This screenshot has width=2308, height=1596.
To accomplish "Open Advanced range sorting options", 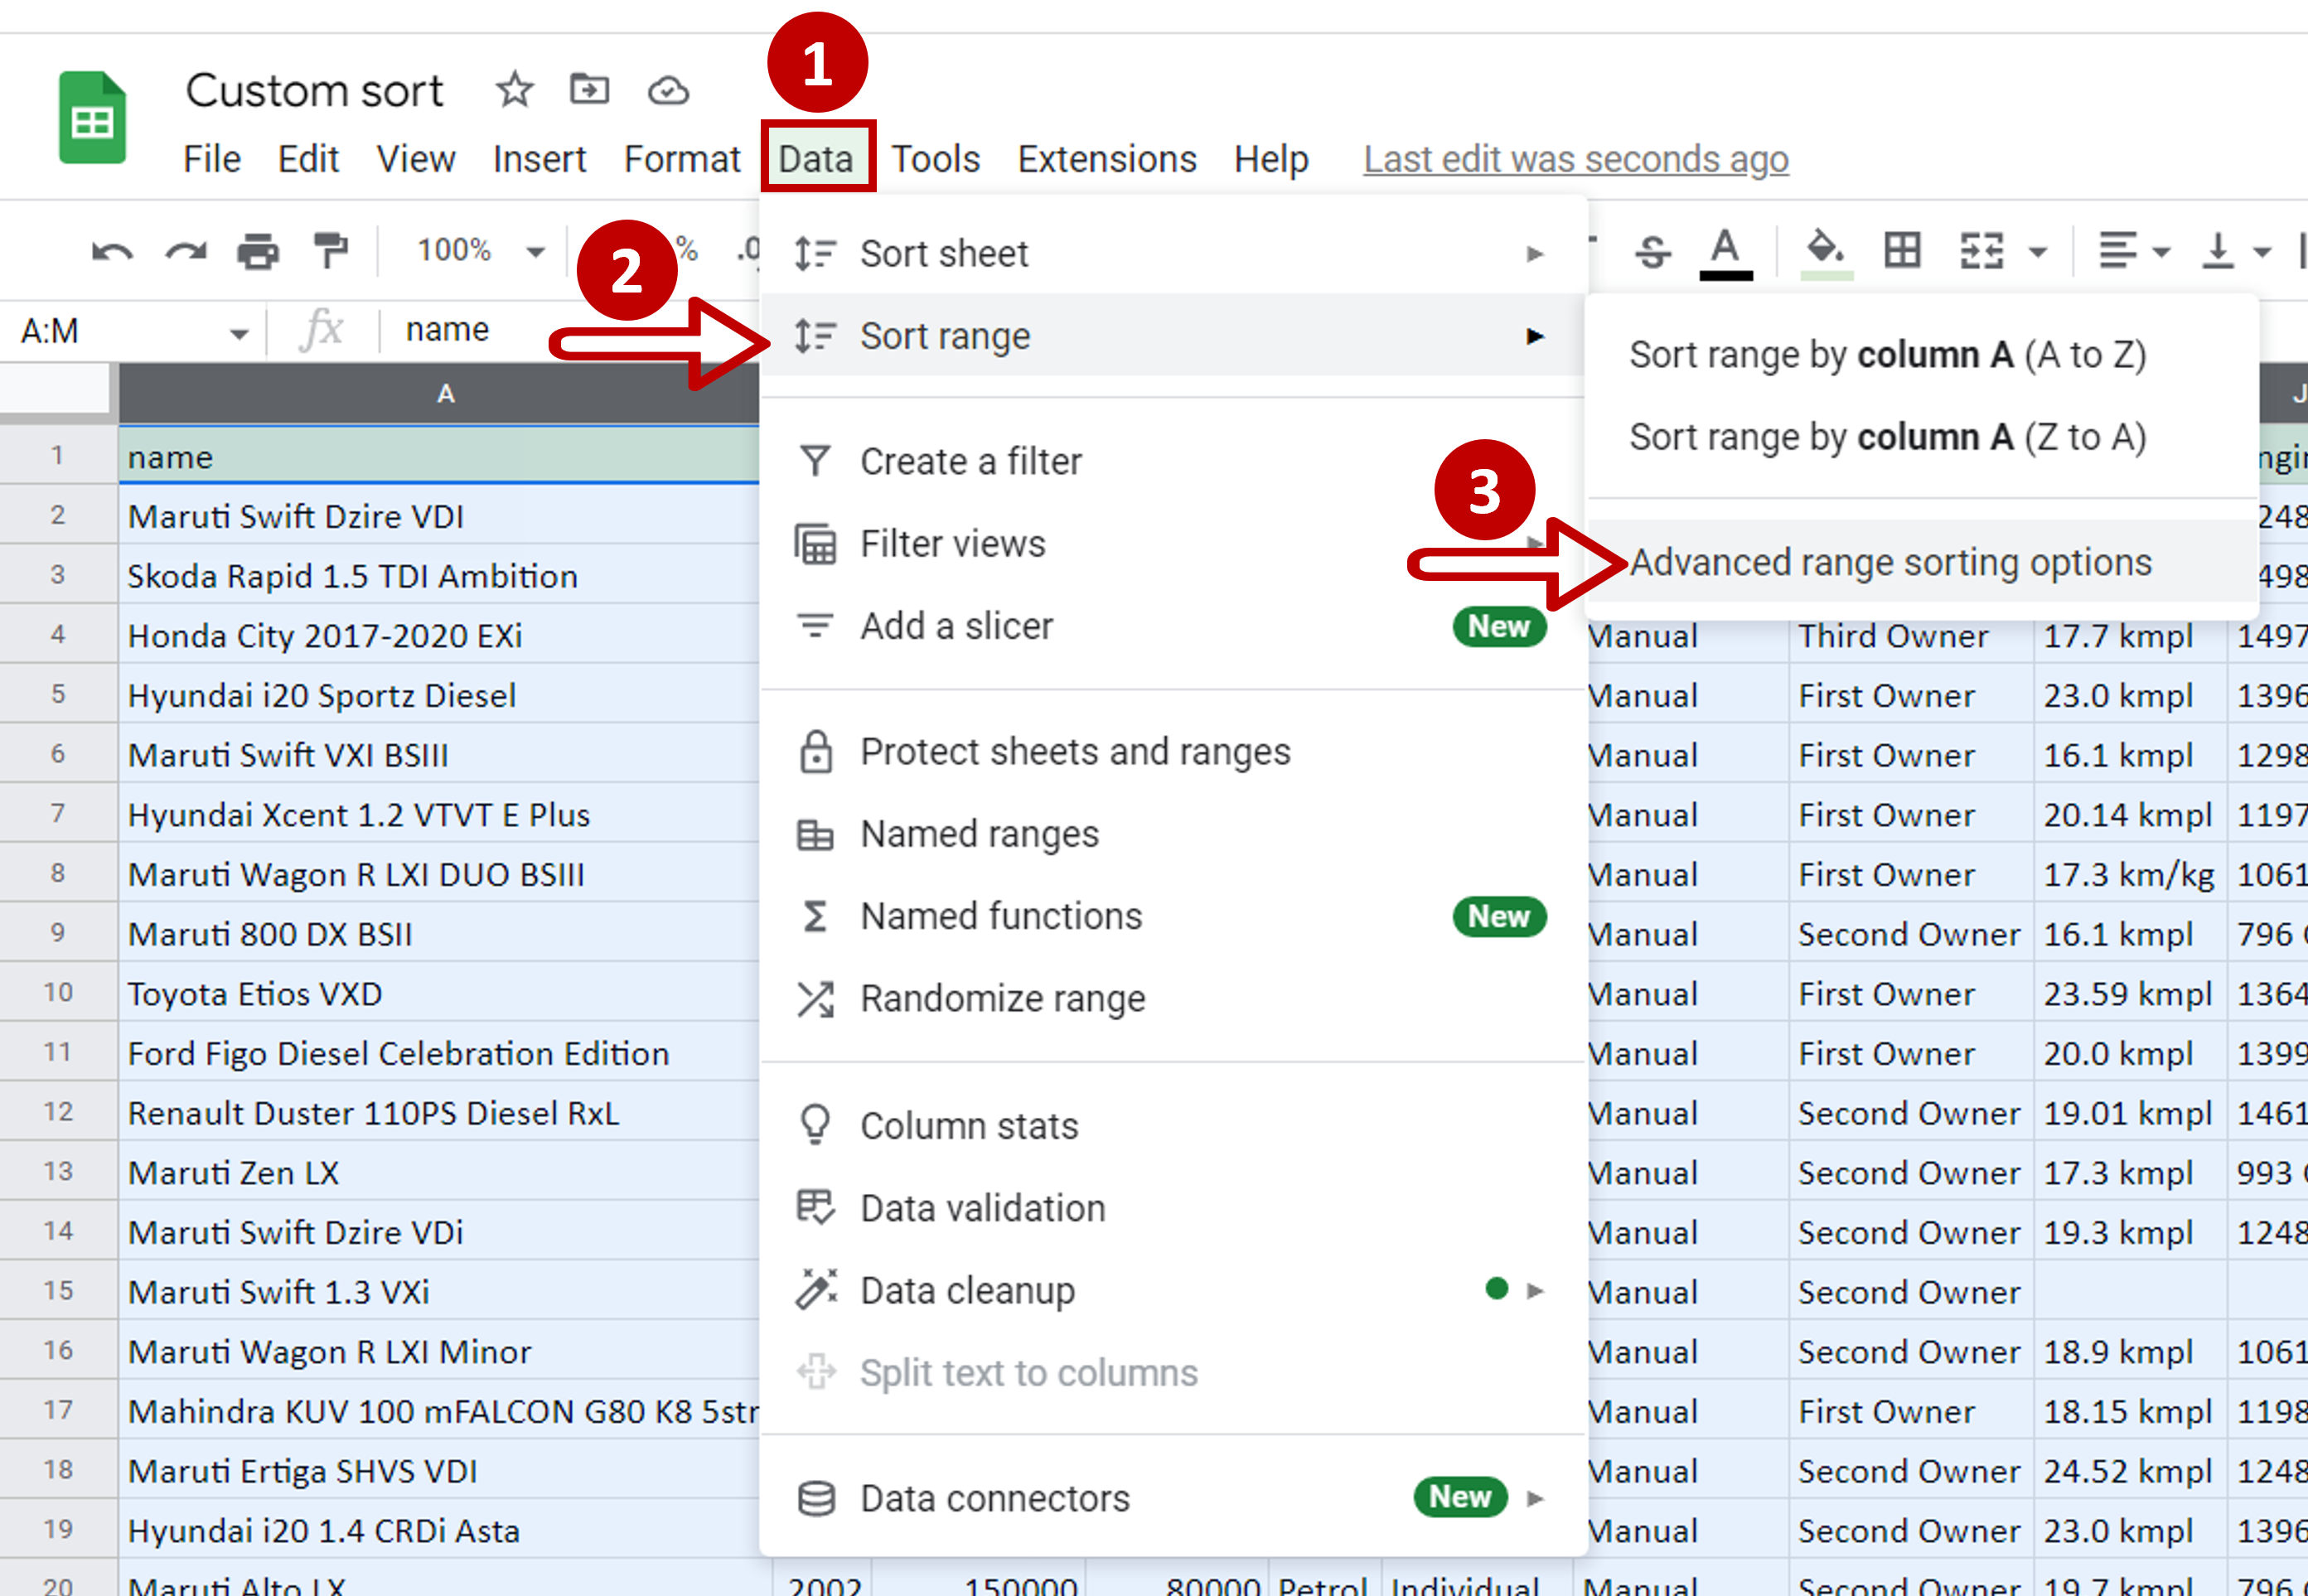I will pyautogui.click(x=1921, y=562).
